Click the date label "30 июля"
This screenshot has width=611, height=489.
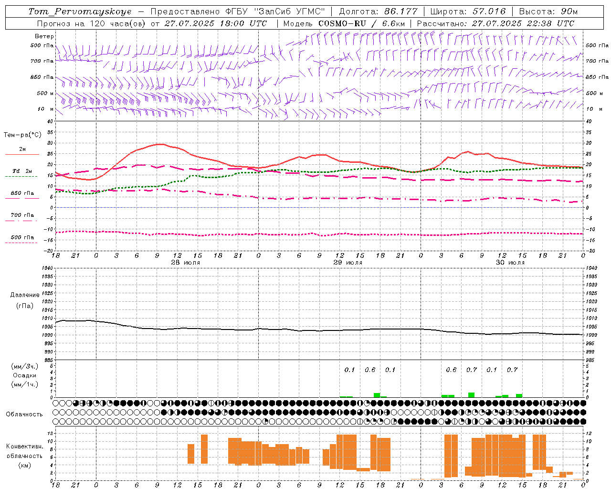[x=510, y=263]
